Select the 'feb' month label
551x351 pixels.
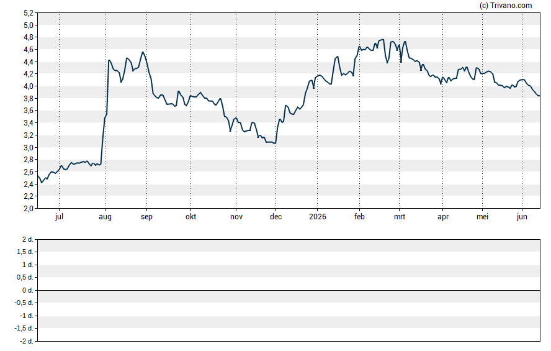(x=359, y=217)
